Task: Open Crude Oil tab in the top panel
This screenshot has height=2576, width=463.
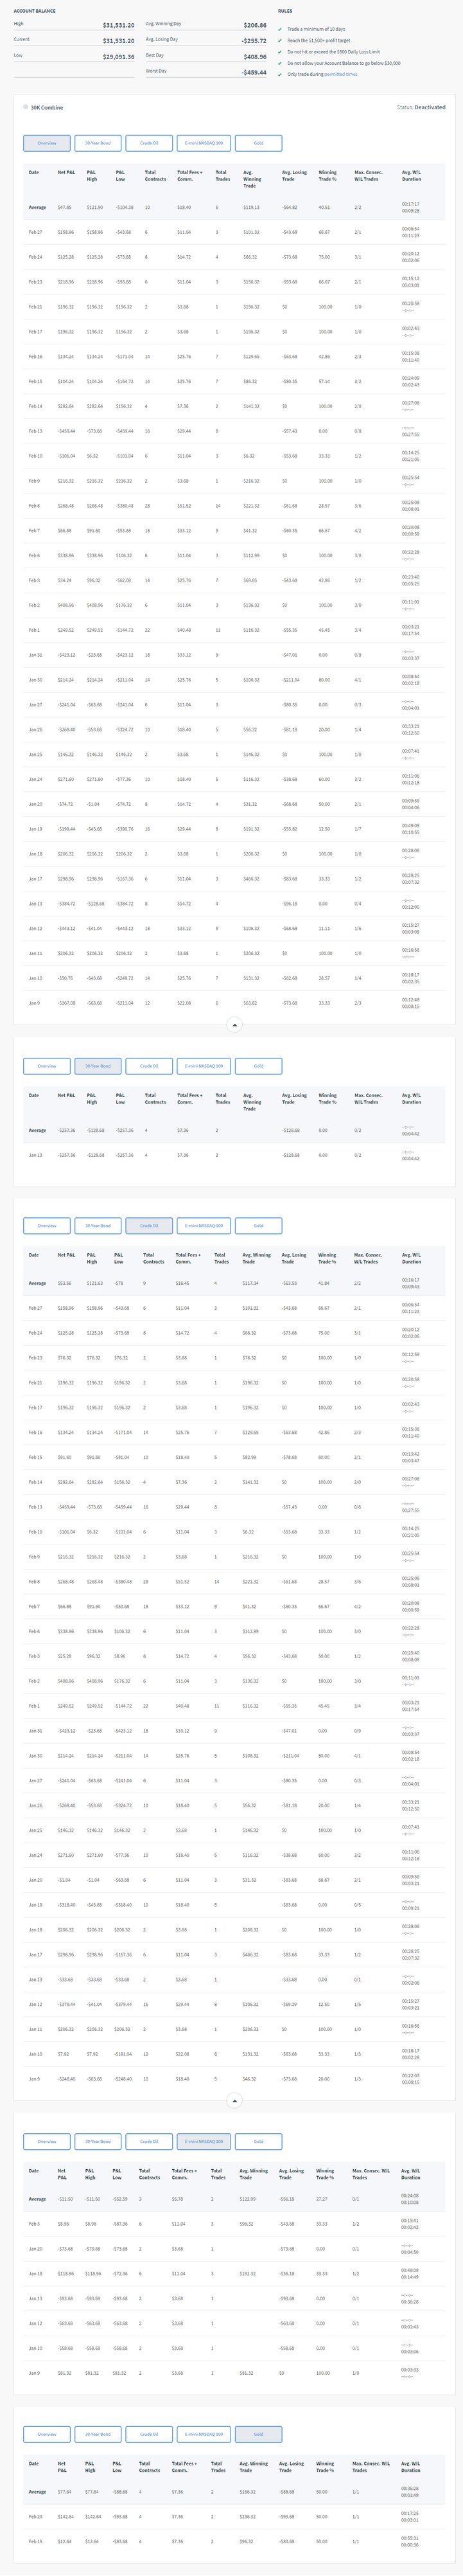Action: click(x=149, y=143)
